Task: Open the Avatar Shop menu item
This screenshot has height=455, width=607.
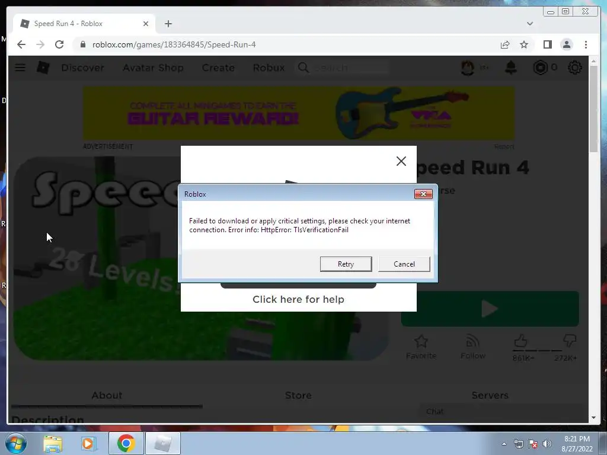Action: pyautogui.click(x=153, y=68)
